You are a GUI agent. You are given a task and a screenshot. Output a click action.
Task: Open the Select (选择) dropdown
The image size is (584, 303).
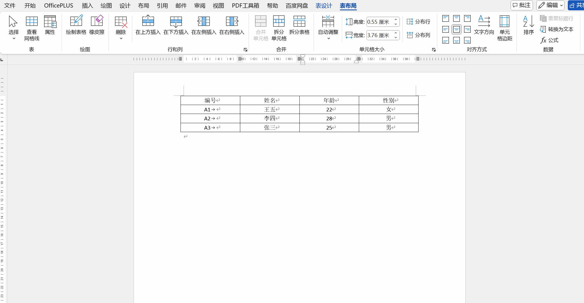pyautogui.click(x=14, y=39)
